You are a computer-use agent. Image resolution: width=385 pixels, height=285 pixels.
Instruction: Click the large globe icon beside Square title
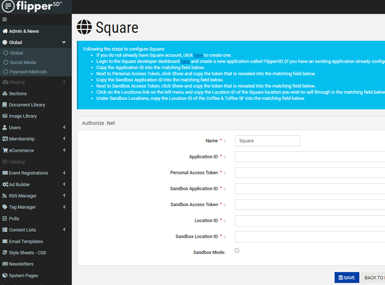pyautogui.click(x=84, y=27)
